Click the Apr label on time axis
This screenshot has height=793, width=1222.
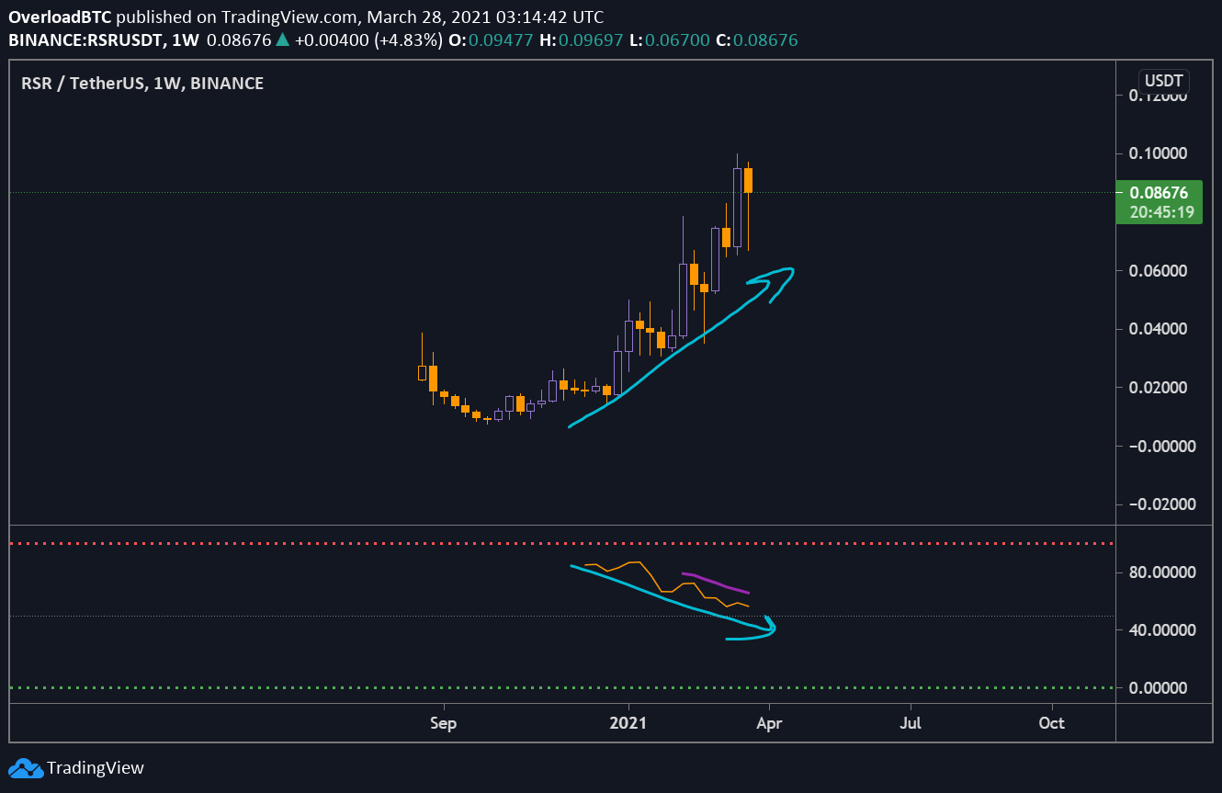[x=769, y=723]
